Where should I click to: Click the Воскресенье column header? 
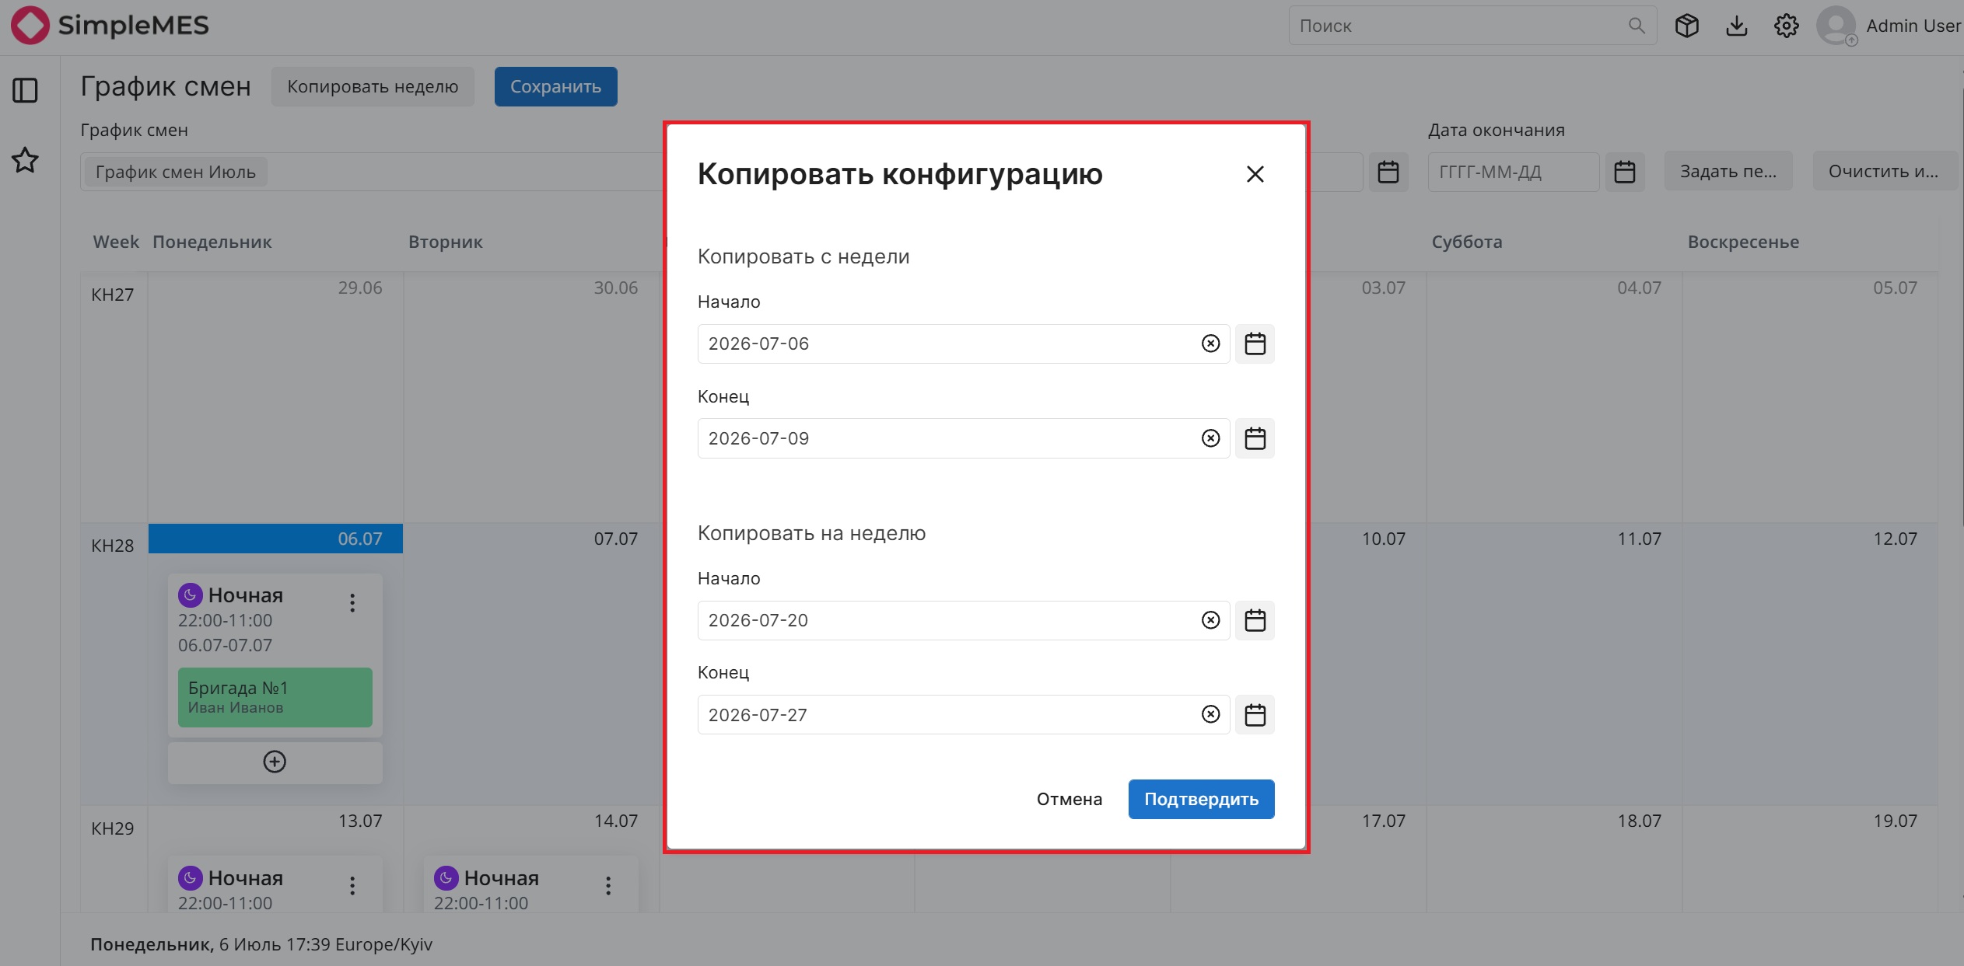point(1743,242)
